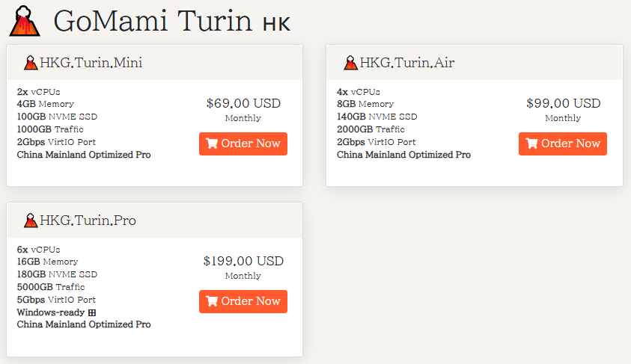The height and width of the screenshot is (364, 631).
Task: Click the GoMami Turin HK page heading
Action: [171, 21]
